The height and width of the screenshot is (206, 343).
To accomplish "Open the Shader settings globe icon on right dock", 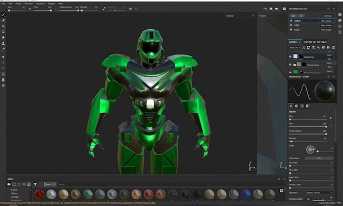I will [340, 21].
